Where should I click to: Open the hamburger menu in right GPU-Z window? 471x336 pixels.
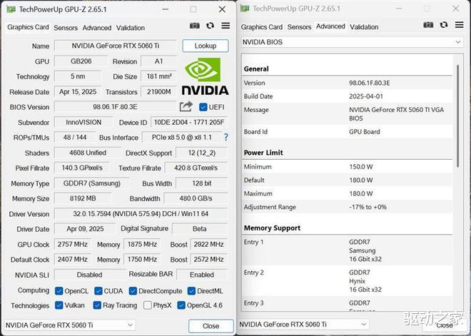tap(460, 25)
